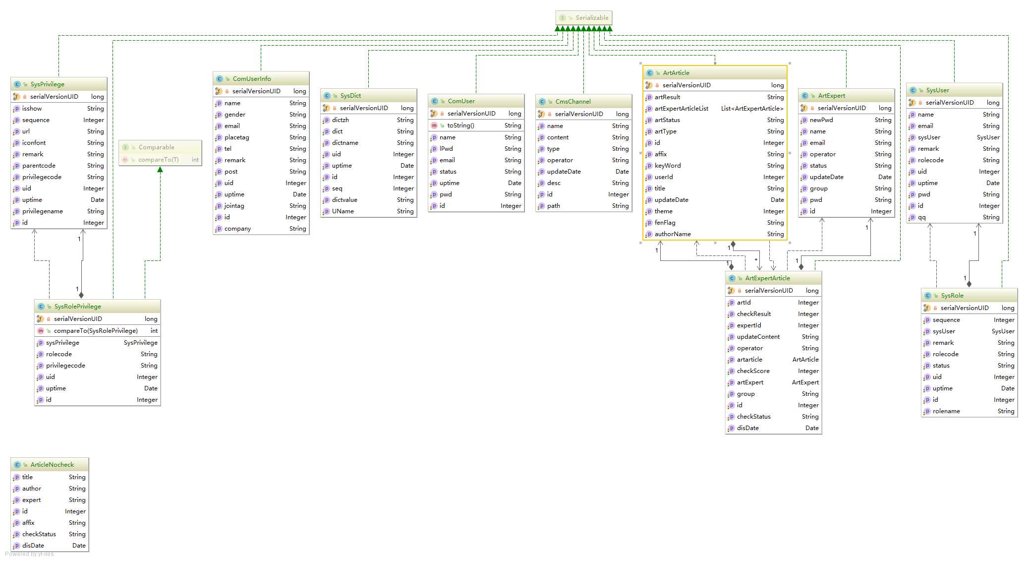Click qq property in SysUser
Screen dimensions: 1028x562
click(955, 217)
